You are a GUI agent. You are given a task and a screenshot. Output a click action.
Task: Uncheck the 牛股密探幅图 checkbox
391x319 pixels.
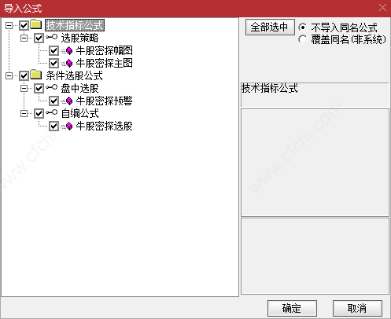pyautogui.click(x=53, y=50)
